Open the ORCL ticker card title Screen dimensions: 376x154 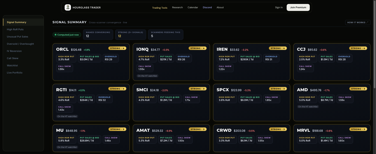(63, 49)
